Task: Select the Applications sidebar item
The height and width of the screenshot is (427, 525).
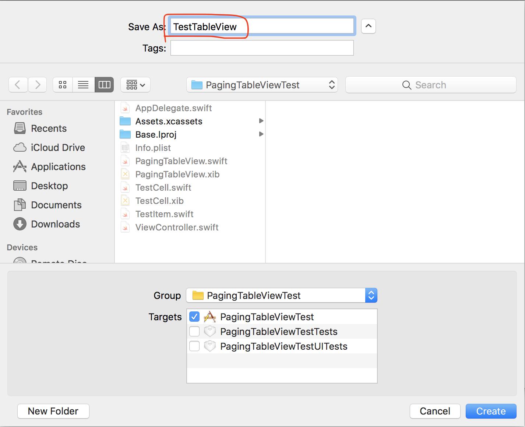Action: click(58, 167)
